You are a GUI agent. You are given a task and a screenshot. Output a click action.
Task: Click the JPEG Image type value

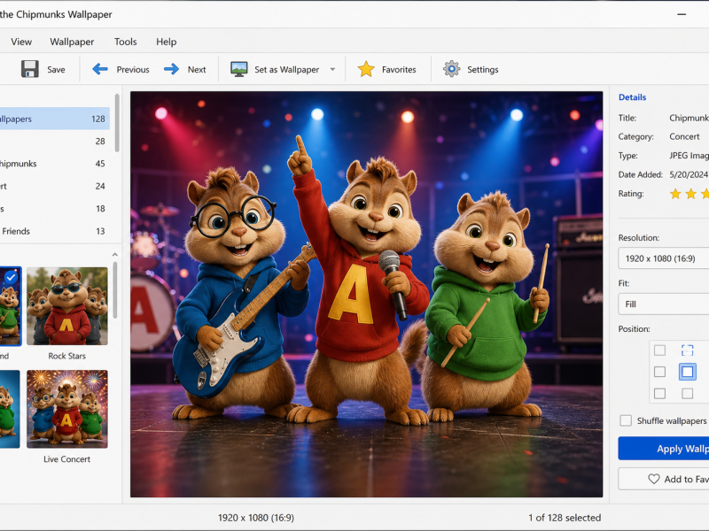[690, 156]
